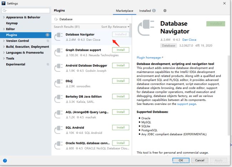Click the Search Results (81) label

(x=67, y=27)
